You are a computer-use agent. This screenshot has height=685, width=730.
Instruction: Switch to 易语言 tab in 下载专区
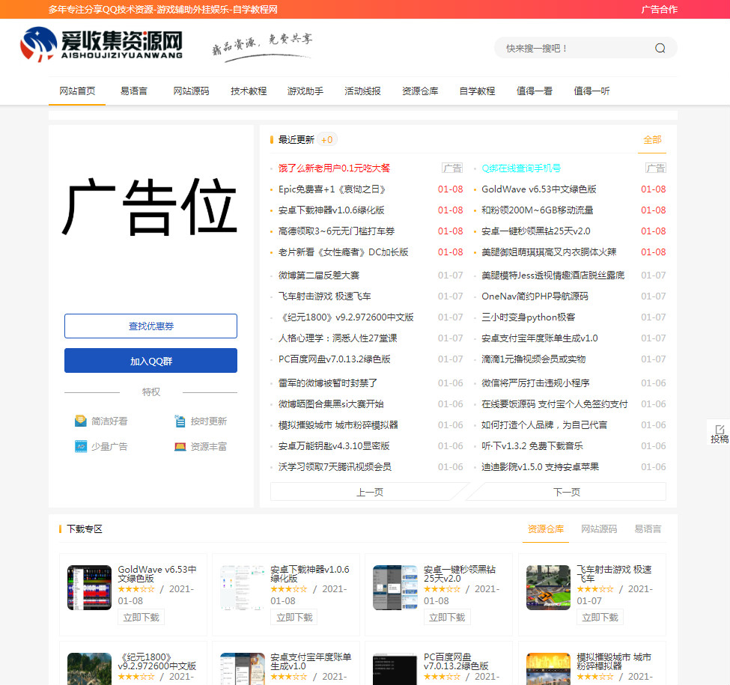coord(648,529)
